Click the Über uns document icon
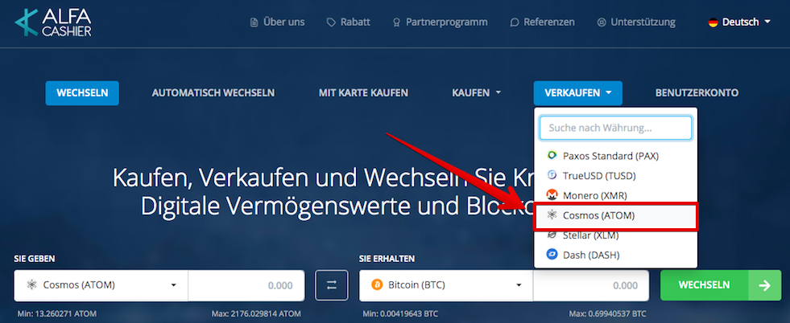The width and height of the screenshot is (790, 323). click(x=254, y=22)
